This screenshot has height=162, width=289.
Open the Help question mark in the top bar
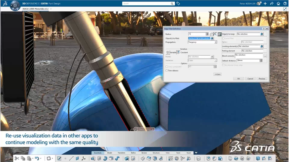[x=285, y=4]
